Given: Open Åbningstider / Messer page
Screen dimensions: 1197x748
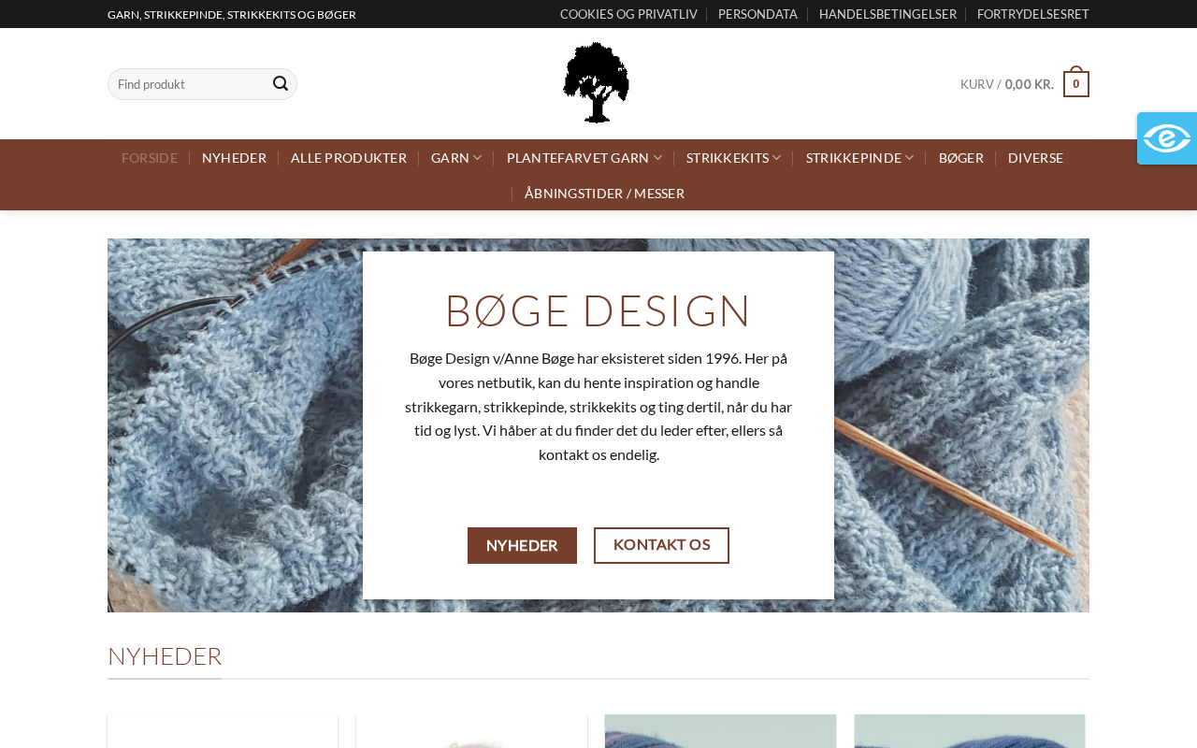Looking at the screenshot, I should [x=604, y=194].
